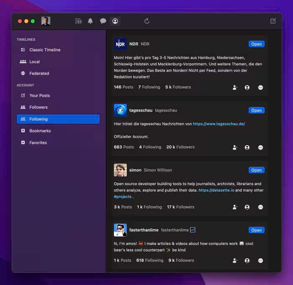
Task: Open more options on tagesschau card
Action: click(260, 148)
